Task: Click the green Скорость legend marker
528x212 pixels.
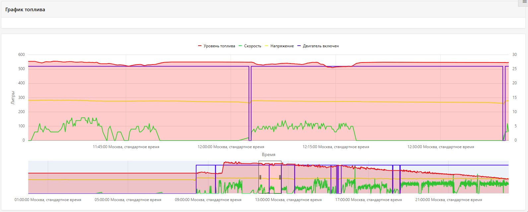Action: pyautogui.click(x=241, y=46)
